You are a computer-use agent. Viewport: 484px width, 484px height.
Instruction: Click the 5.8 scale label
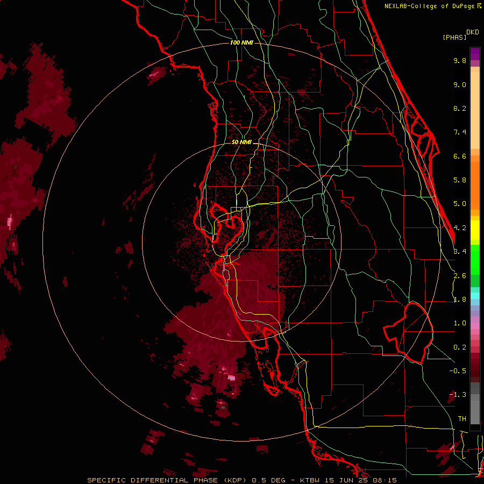pos(460,180)
